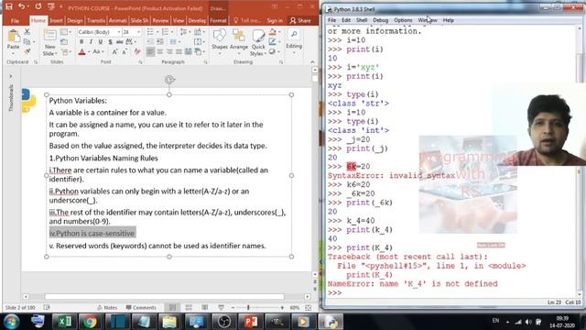586x330 pixels.
Task: Click the Redo/Repeat icon in quick access toolbar
Action: click(x=38, y=6)
